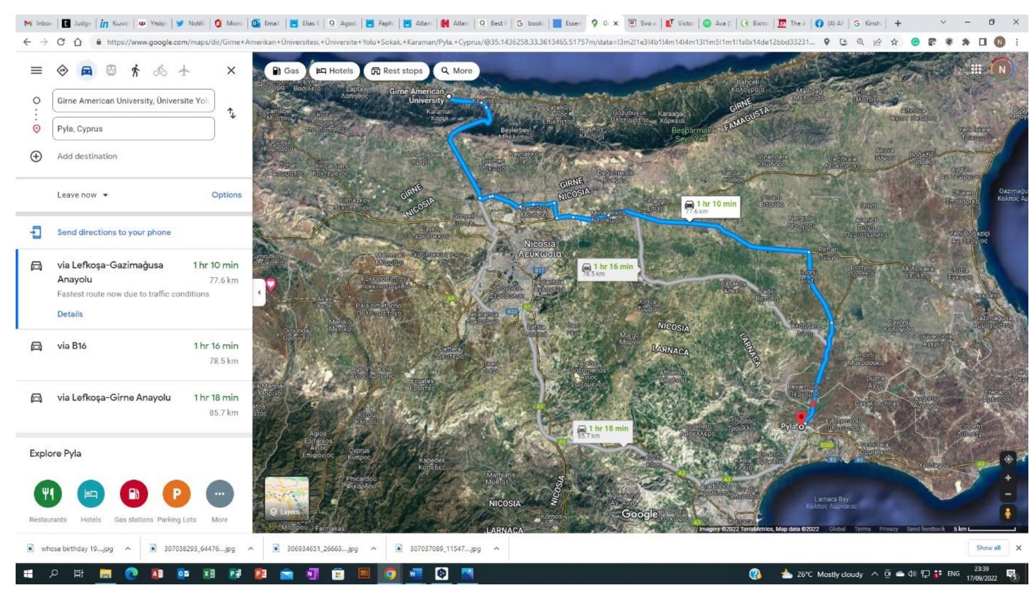Open Restaurants in Explore Pyla
The height and width of the screenshot is (593, 1030).
48,494
